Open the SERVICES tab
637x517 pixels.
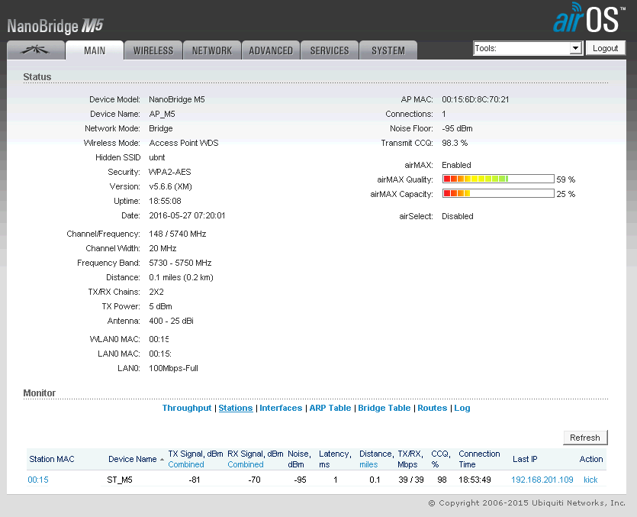(x=330, y=50)
